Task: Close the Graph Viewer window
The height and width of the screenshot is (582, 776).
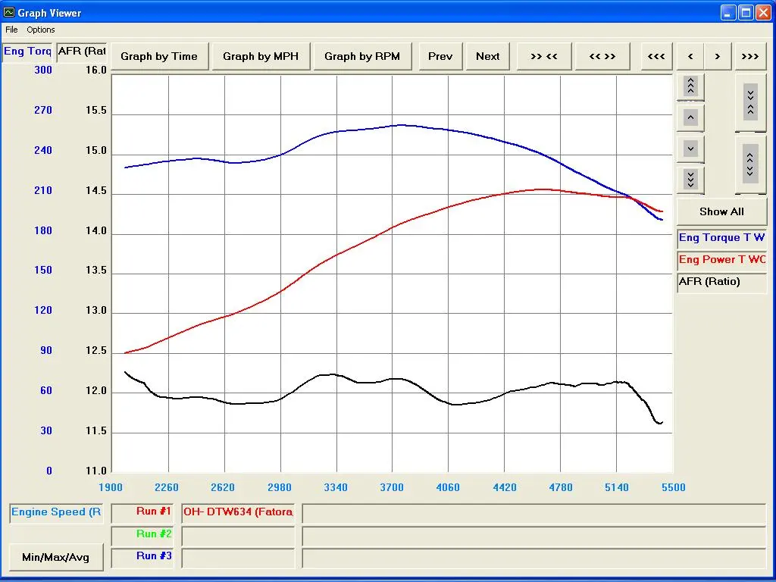Action: (x=763, y=13)
